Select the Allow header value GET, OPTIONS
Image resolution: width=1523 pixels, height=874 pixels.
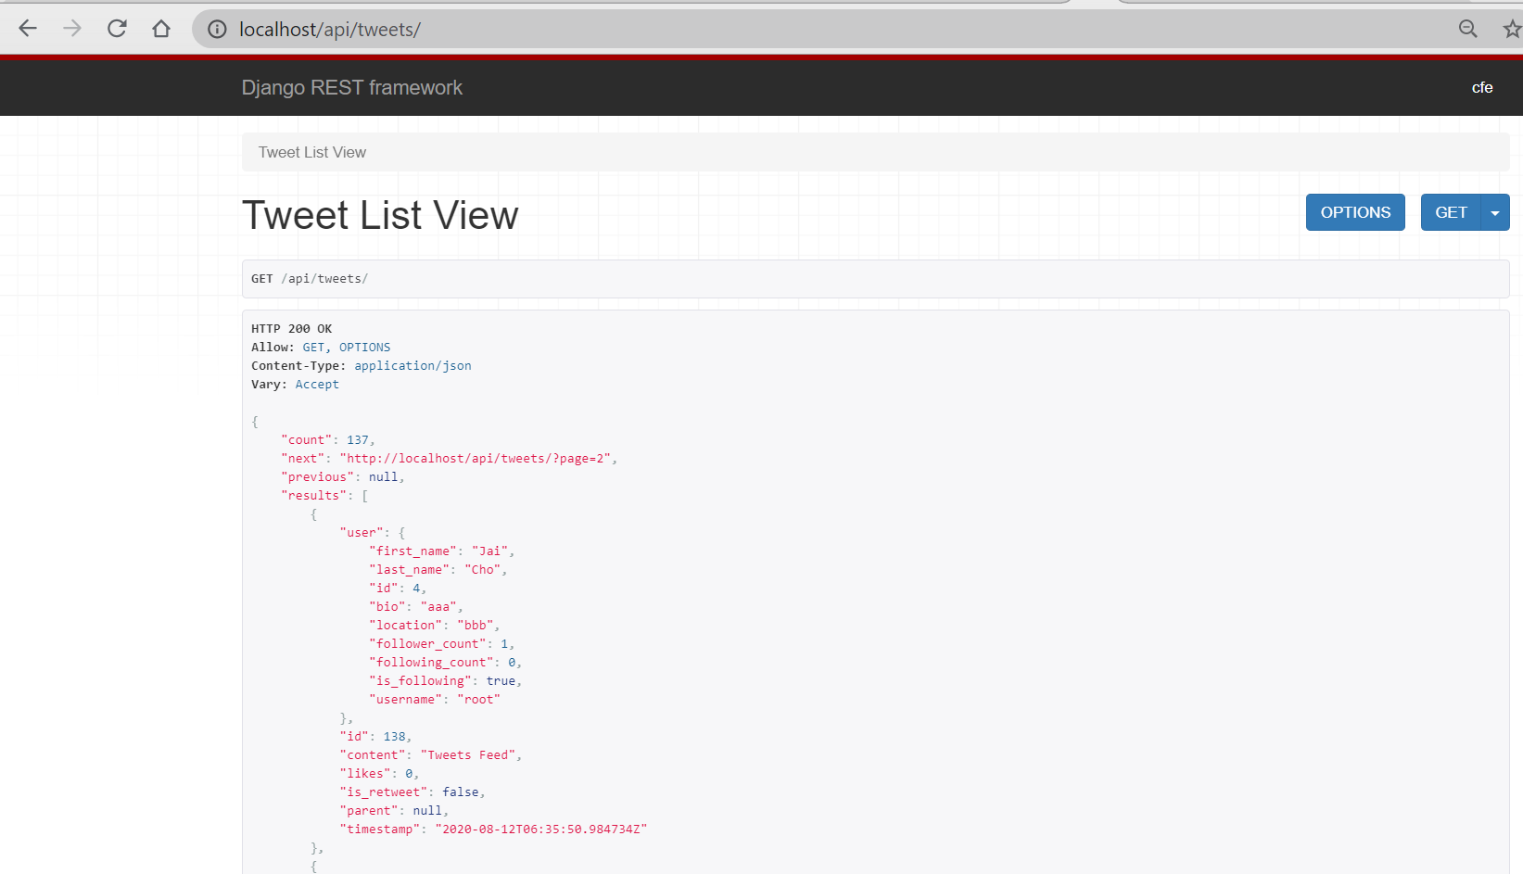[x=347, y=348]
